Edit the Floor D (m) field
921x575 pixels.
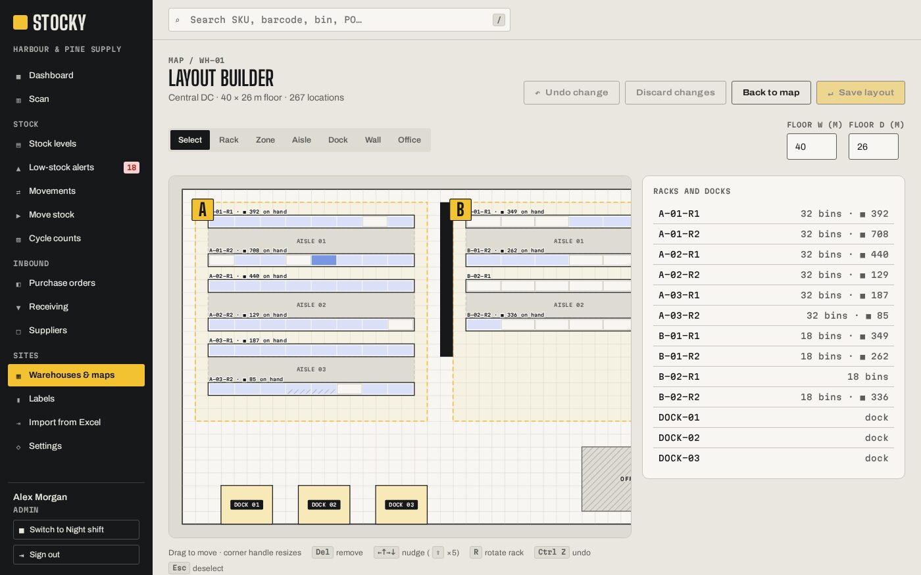coord(874,147)
